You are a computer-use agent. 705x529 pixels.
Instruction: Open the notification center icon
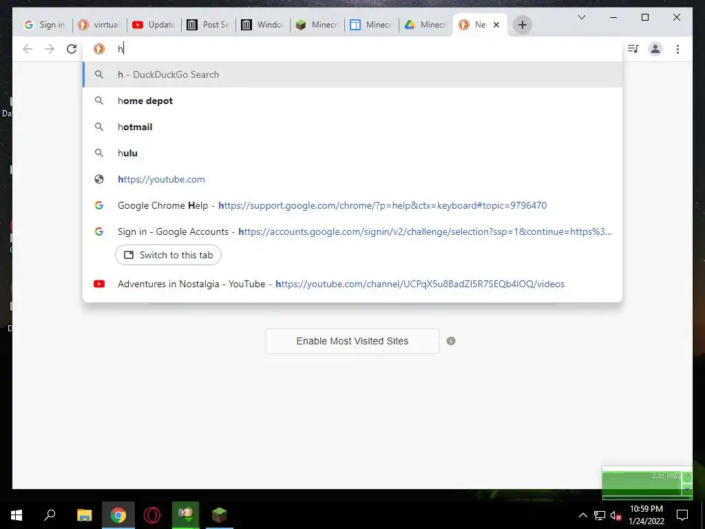[x=682, y=515]
